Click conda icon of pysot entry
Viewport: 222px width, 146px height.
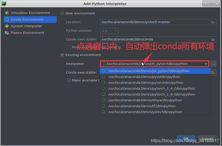click(104, 77)
